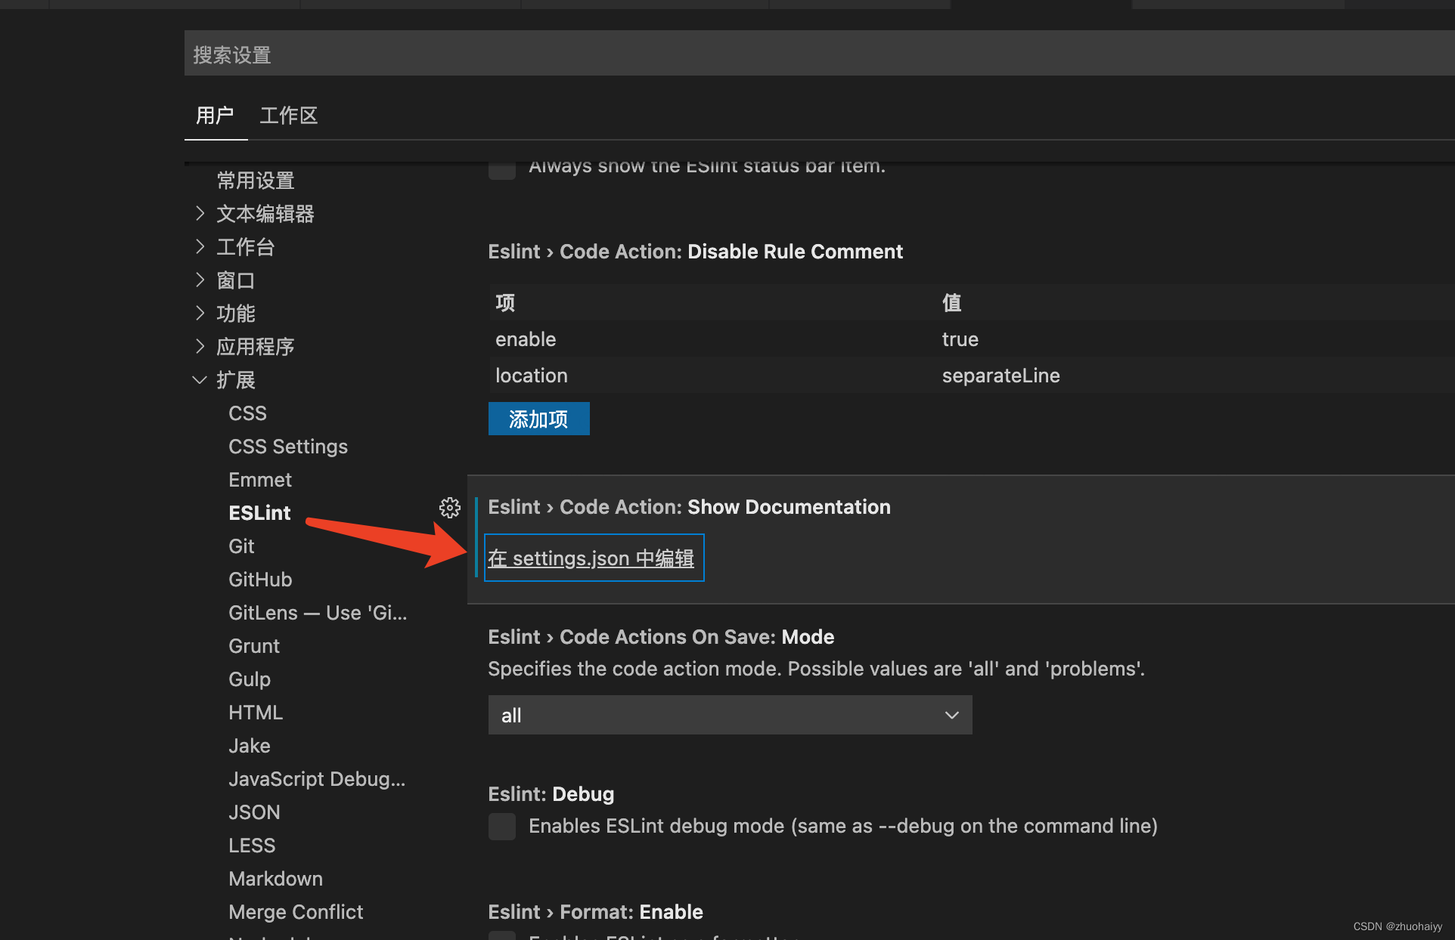Screen dimensions: 1455x940
Task: Select 常用设置 in the sidebar
Action: tap(256, 181)
